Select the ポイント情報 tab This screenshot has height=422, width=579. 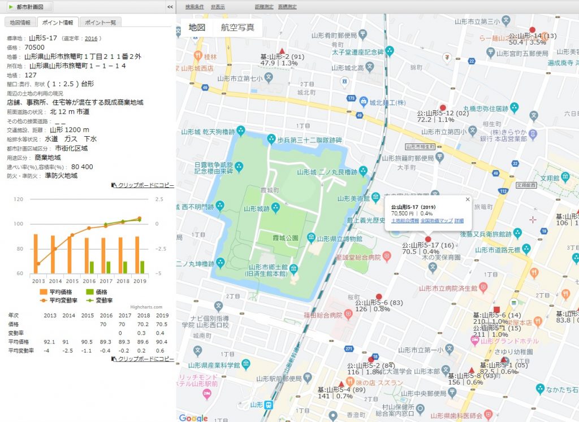point(58,23)
